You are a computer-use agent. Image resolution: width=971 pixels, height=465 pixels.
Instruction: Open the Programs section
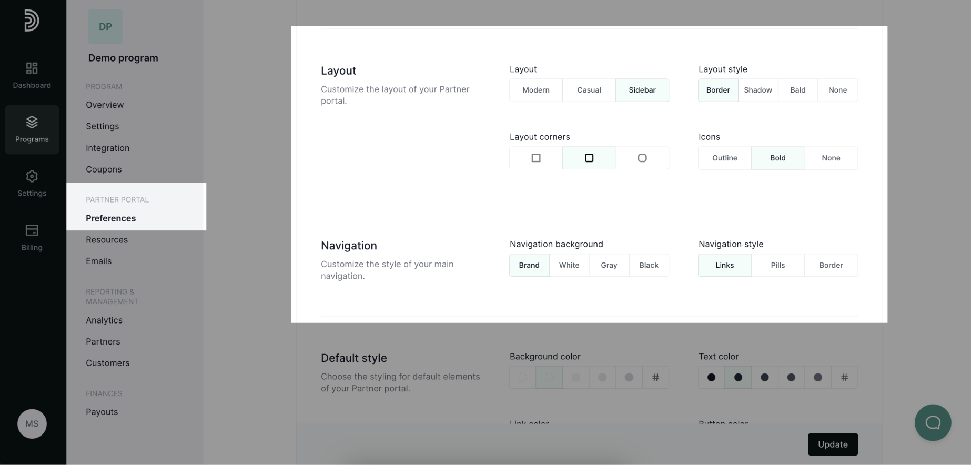[32, 129]
